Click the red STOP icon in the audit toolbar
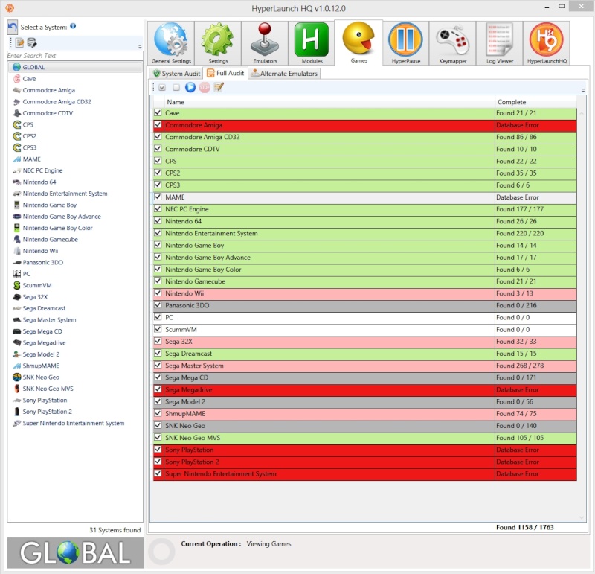 (205, 87)
